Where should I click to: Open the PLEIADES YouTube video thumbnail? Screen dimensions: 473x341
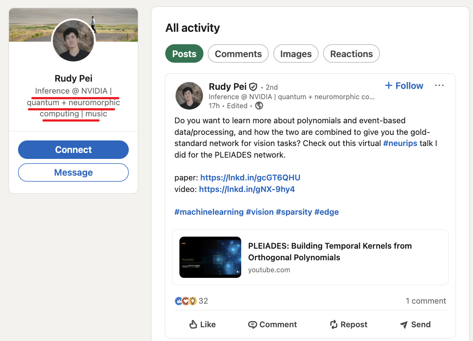pos(210,257)
